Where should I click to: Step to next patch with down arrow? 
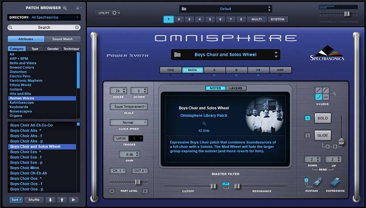tap(50, 200)
